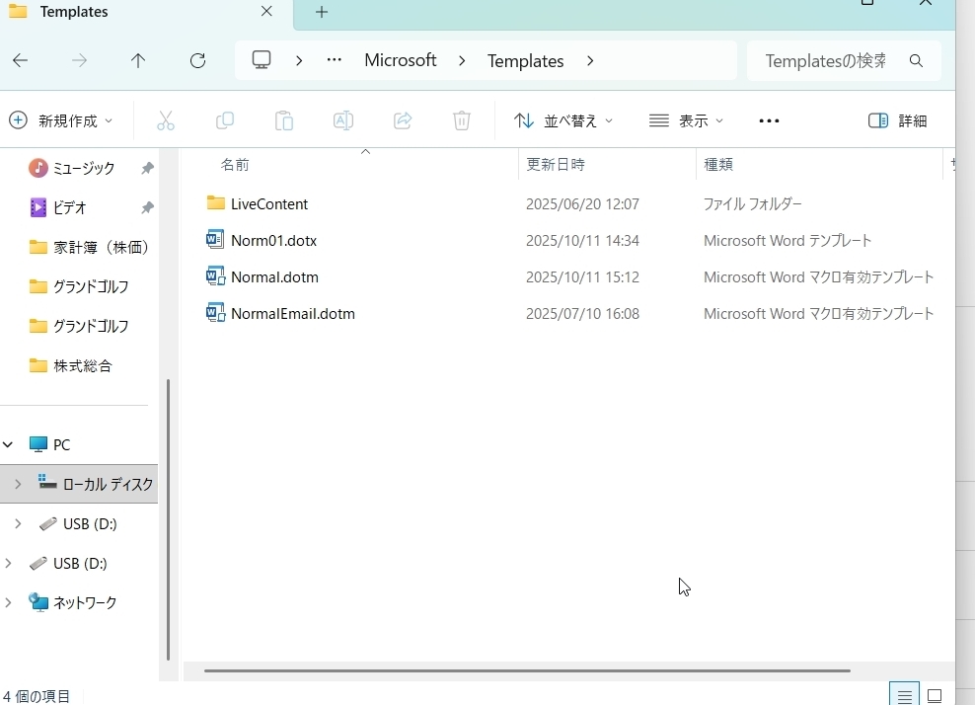
Task: Collapse the PC tree node
Action: click(x=8, y=444)
